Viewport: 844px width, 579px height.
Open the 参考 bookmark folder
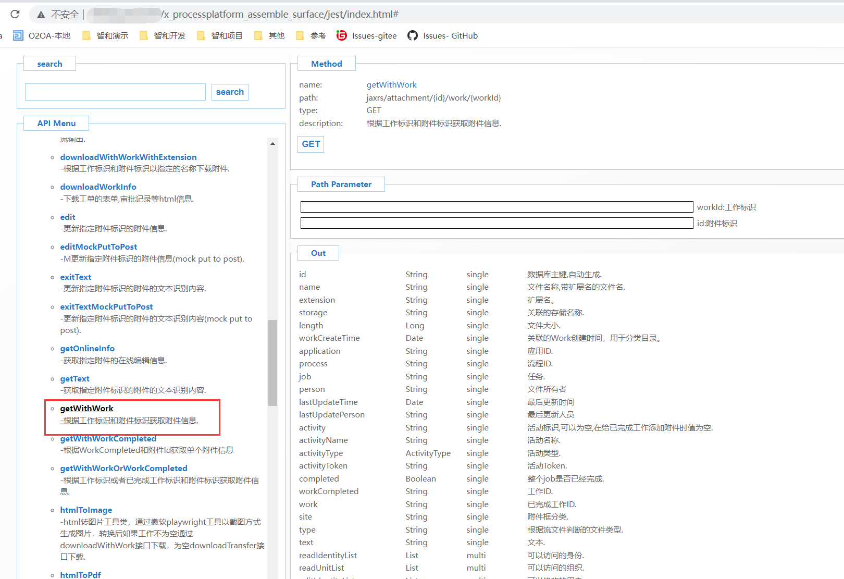311,35
